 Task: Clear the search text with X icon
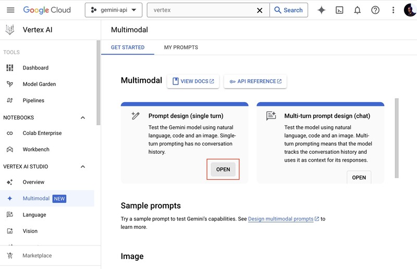(x=260, y=10)
